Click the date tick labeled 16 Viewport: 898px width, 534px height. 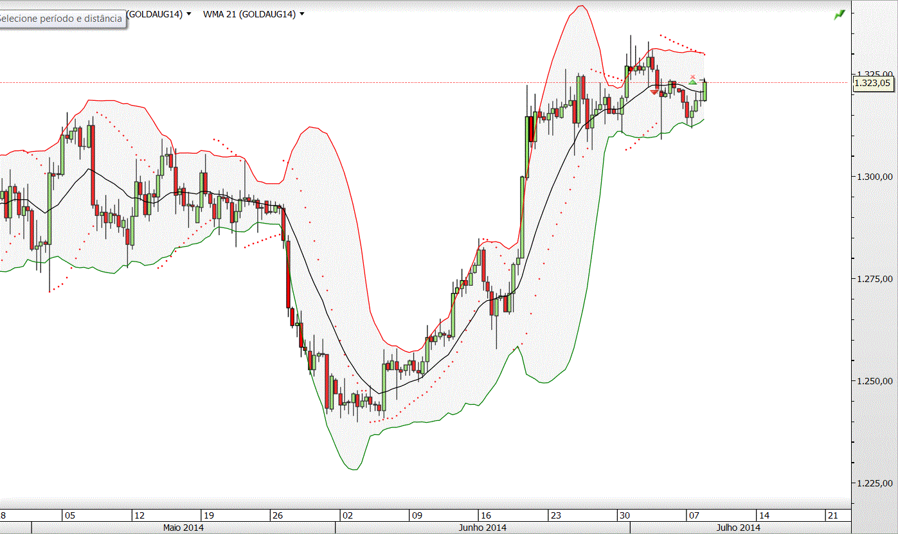pyautogui.click(x=486, y=515)
